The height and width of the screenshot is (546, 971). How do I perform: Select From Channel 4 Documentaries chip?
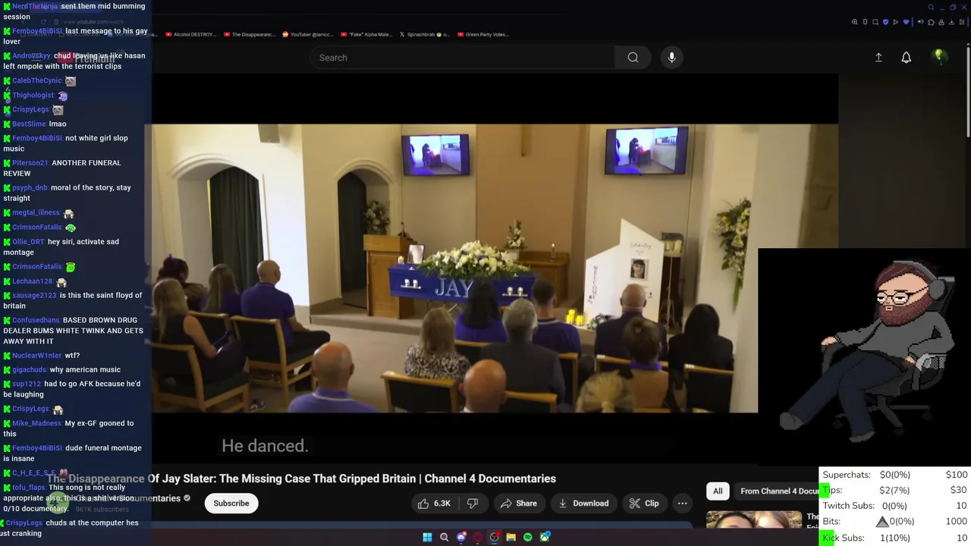[777, 491]
